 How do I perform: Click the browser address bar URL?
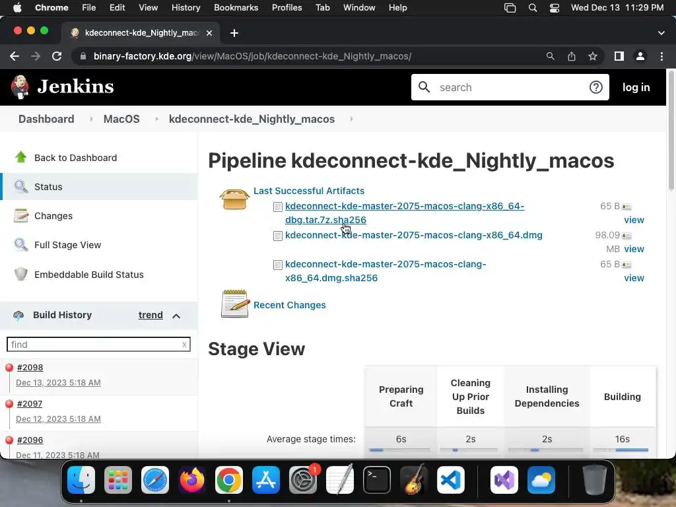click(252, 56)
